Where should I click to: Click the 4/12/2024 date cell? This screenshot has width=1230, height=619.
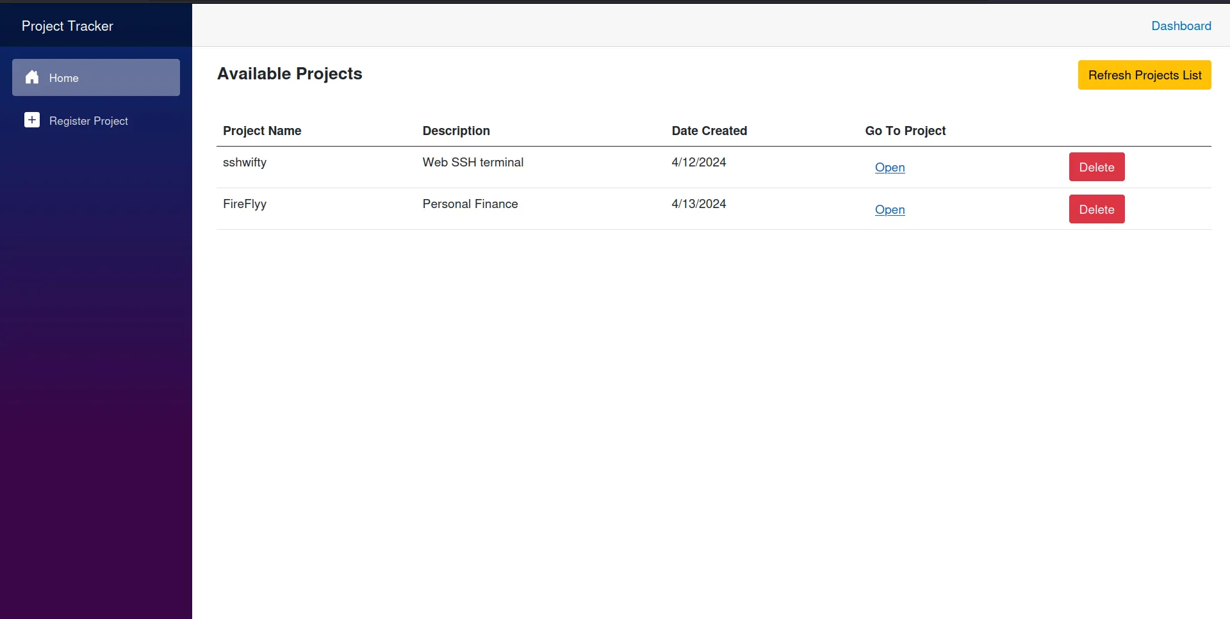[698, 163]
